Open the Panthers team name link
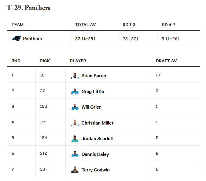The width and height of the screenshot is (206, 181). 32,39
